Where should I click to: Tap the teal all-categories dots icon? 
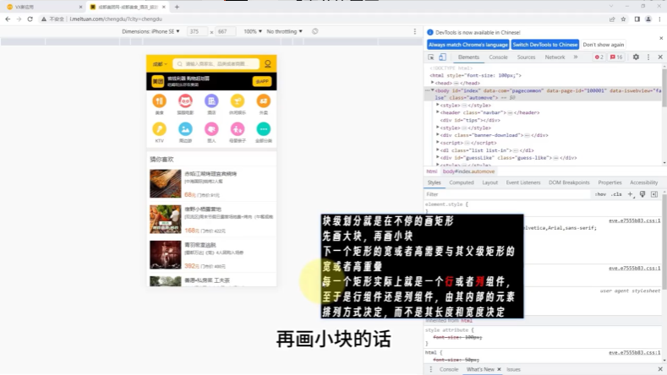click(263, 129)
